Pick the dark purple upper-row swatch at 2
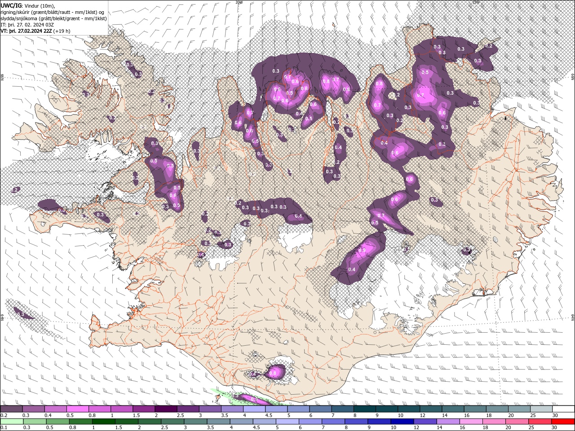Screen dimensions: 575x431 [166, 409]
